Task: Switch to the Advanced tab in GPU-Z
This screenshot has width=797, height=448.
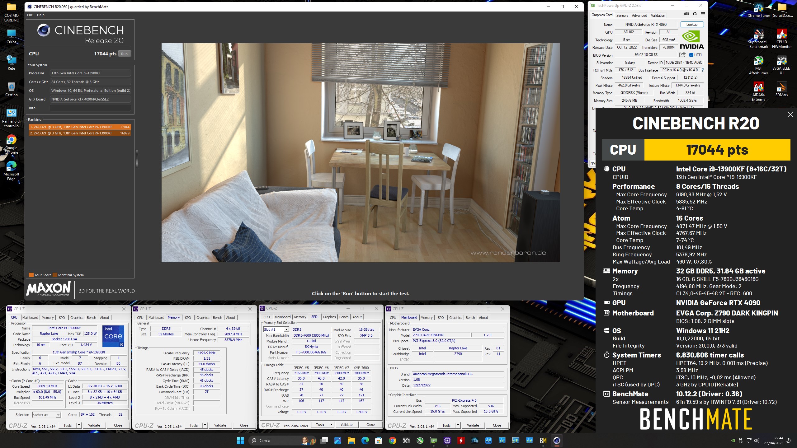Action: [639, 15]
